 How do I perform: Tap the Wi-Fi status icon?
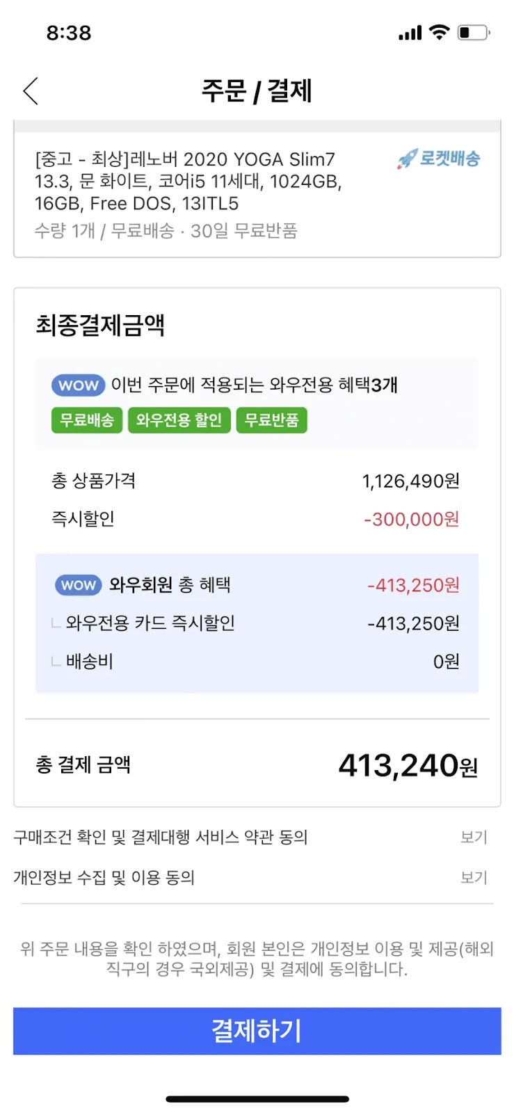(x=440, y=32)
